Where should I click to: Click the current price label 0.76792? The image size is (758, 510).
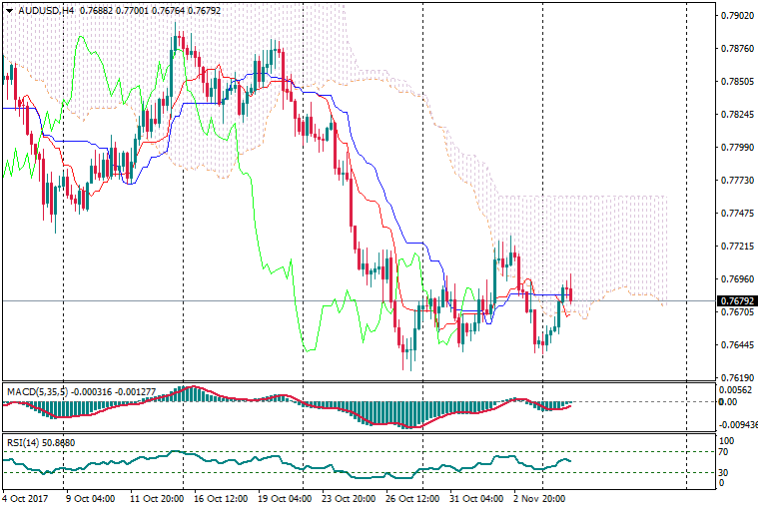tap(737, 300)
